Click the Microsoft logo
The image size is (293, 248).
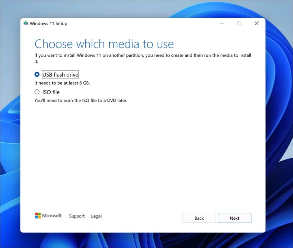[48, 215]
